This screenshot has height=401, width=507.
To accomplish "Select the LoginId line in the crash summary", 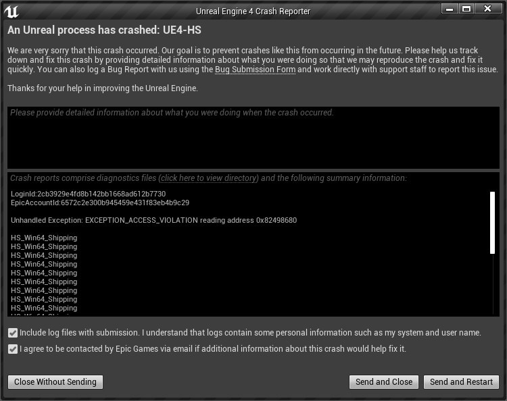I will click(x=89, y=194).
